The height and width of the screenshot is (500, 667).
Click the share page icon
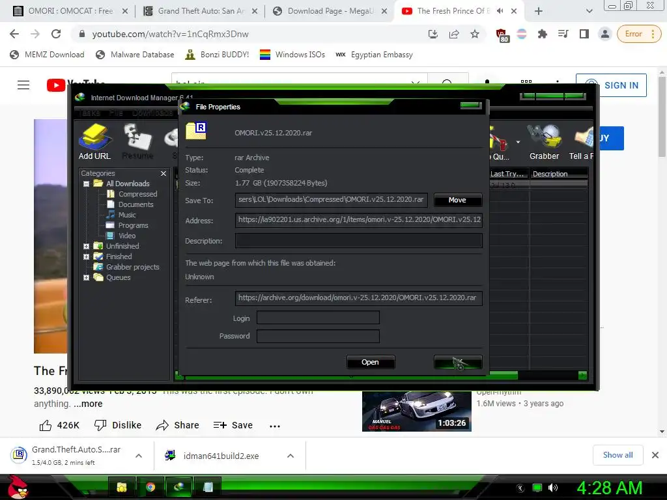pyautogui.click(x=454, y=34)
